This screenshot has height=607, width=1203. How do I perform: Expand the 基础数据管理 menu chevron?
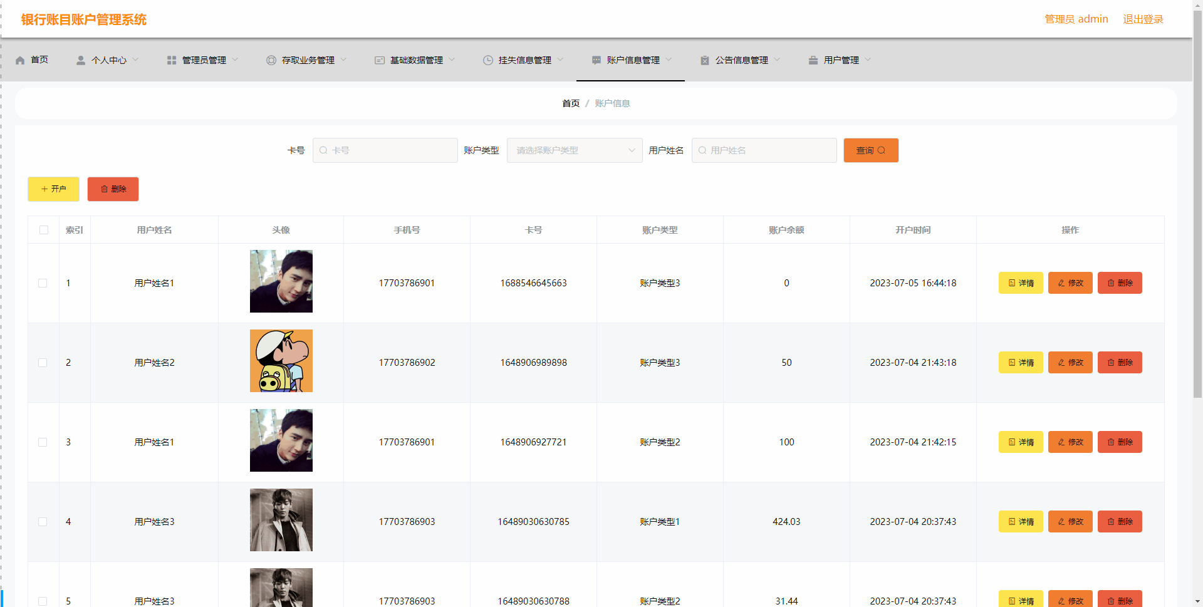pyautogui.click(x=452, y=60)
